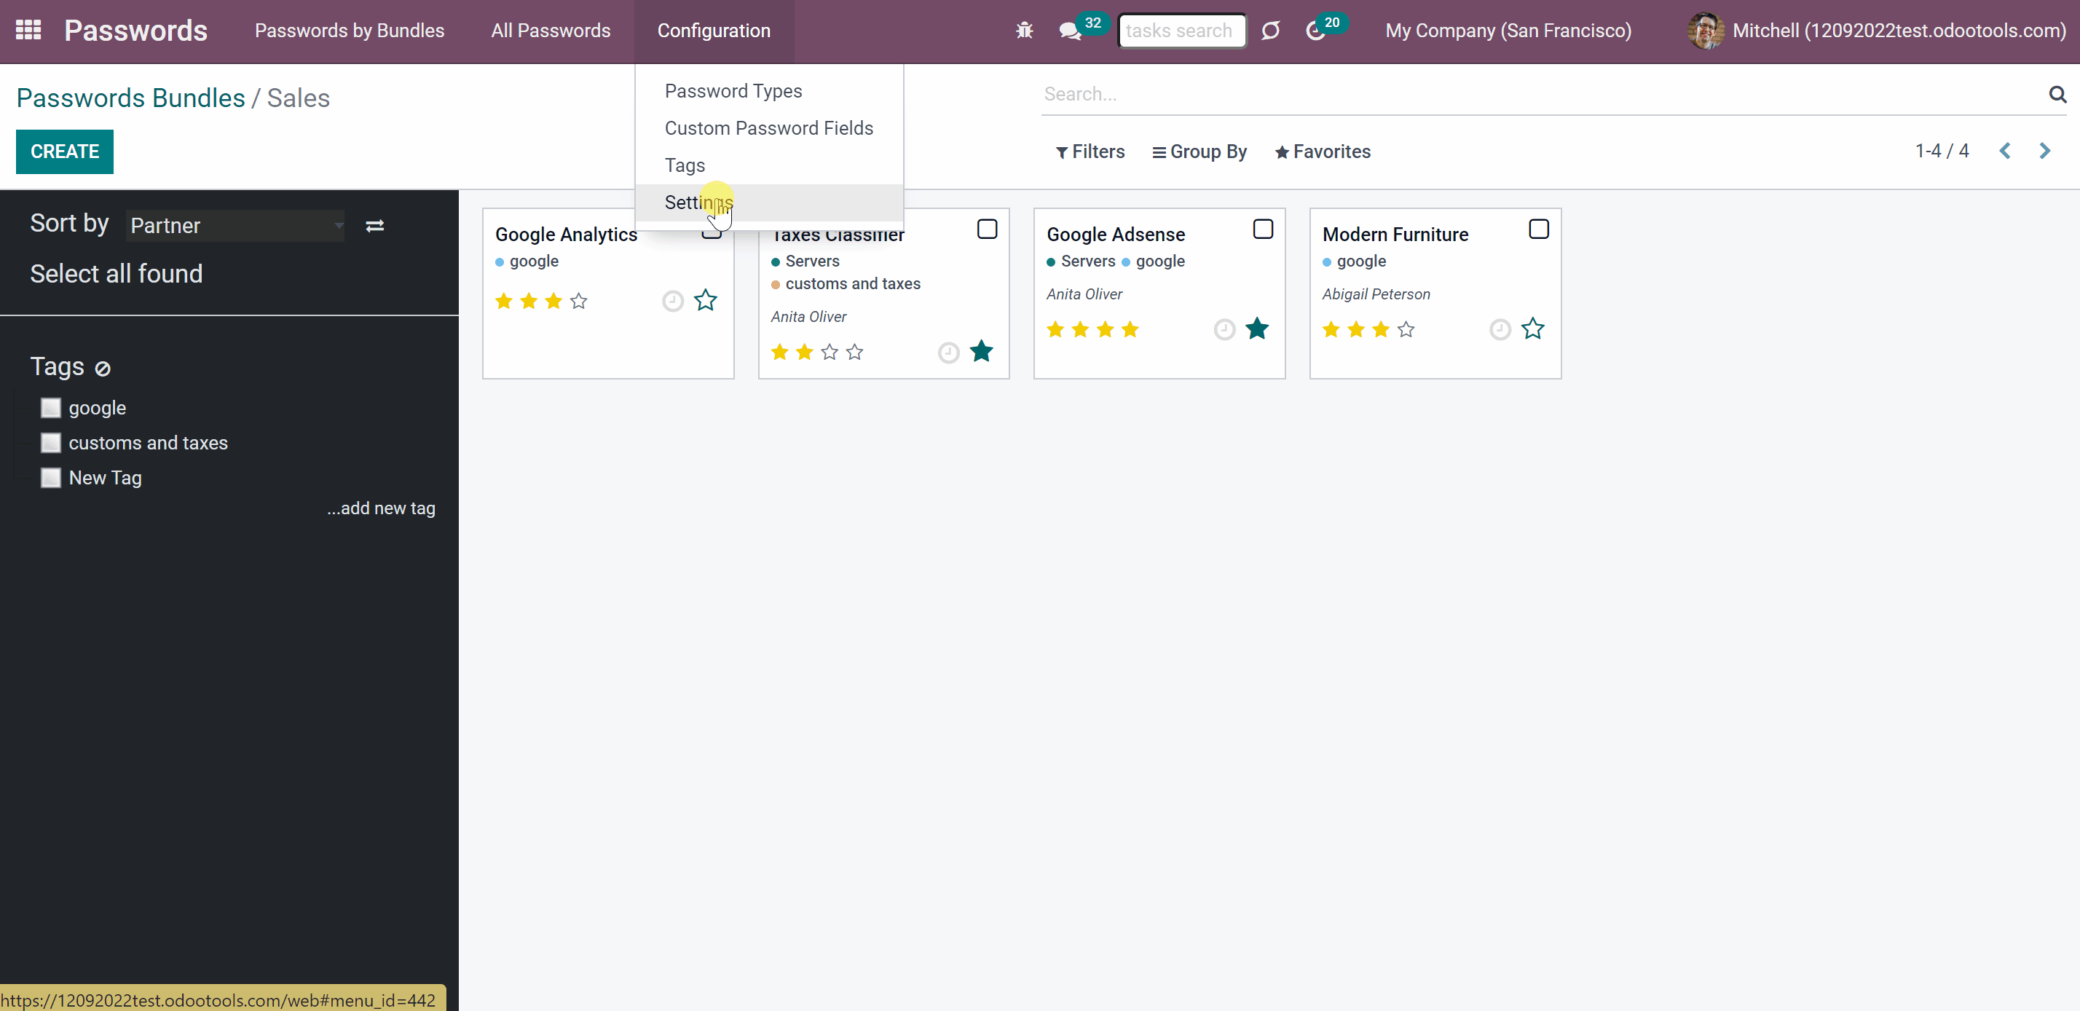Screen dimensions: 2080x1011
Task: Open Tags configuration menu entry
Action: [770, 165]
